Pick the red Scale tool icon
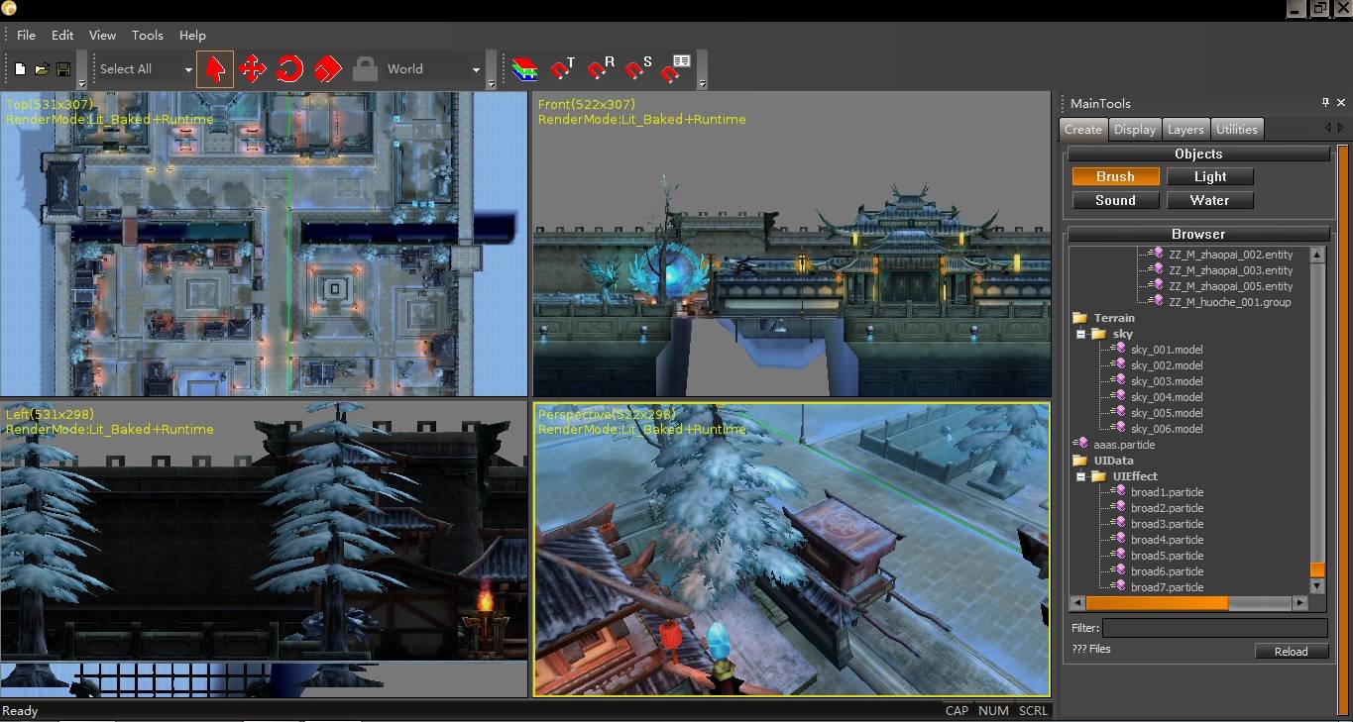 point(327,69)
